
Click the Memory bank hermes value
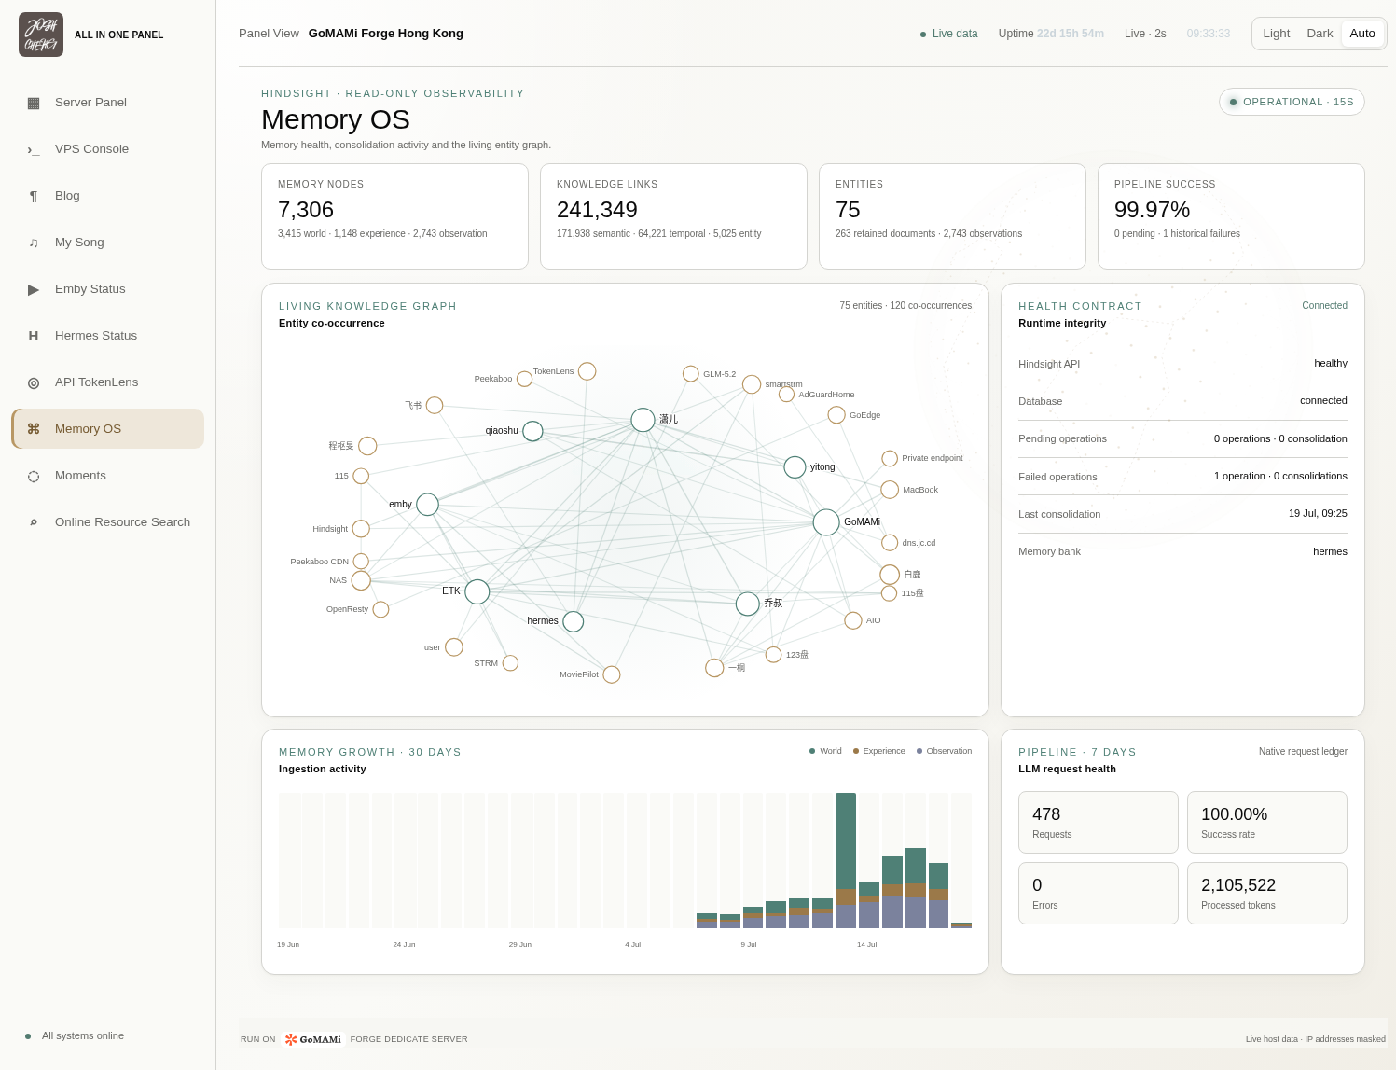click(1330, 551)
